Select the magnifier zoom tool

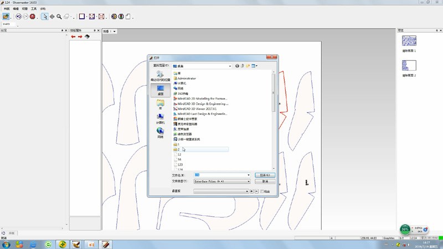tap(59, 17)
